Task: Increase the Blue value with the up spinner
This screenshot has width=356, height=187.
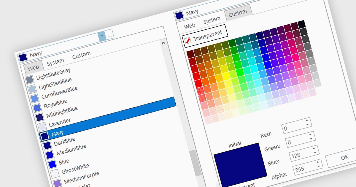Action: 314,148
